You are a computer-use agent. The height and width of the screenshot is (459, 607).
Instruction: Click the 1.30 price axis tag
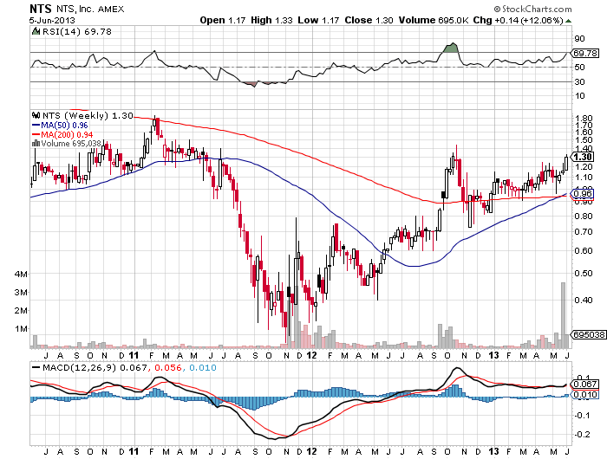coord(582,157)
